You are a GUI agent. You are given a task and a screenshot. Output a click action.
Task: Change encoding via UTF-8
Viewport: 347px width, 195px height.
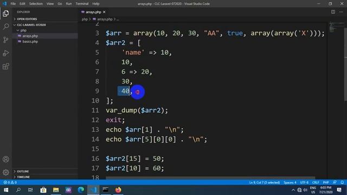304,183
